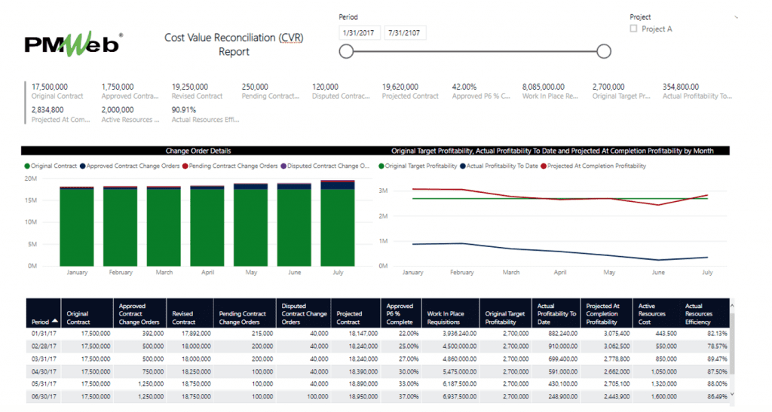Click Actual Profitability To Date legend dot

pos(463,166)
